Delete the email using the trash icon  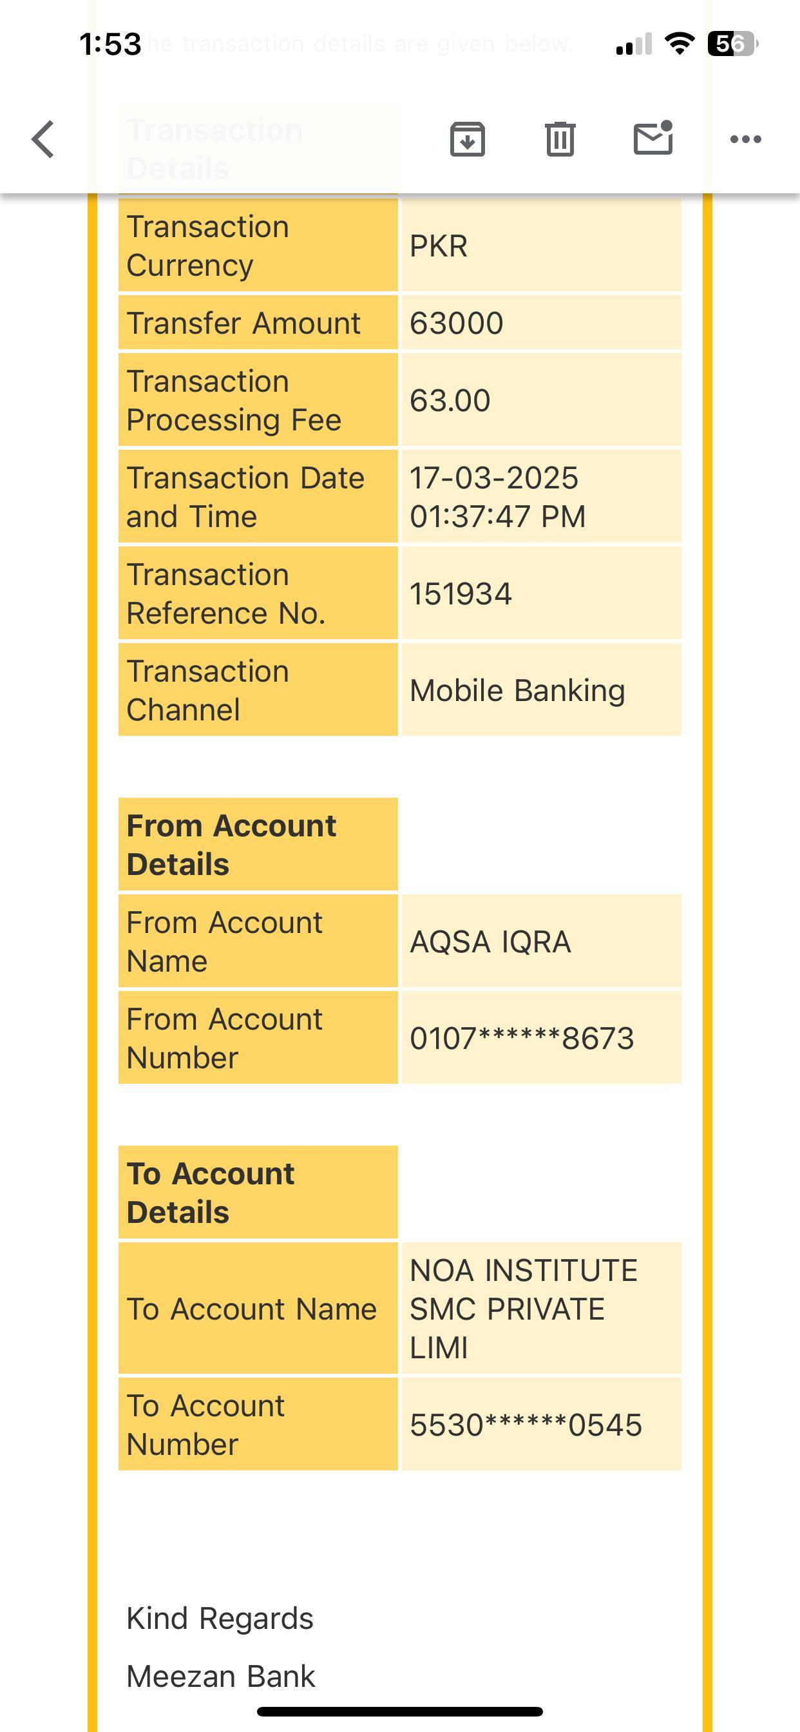click(560, 139)
